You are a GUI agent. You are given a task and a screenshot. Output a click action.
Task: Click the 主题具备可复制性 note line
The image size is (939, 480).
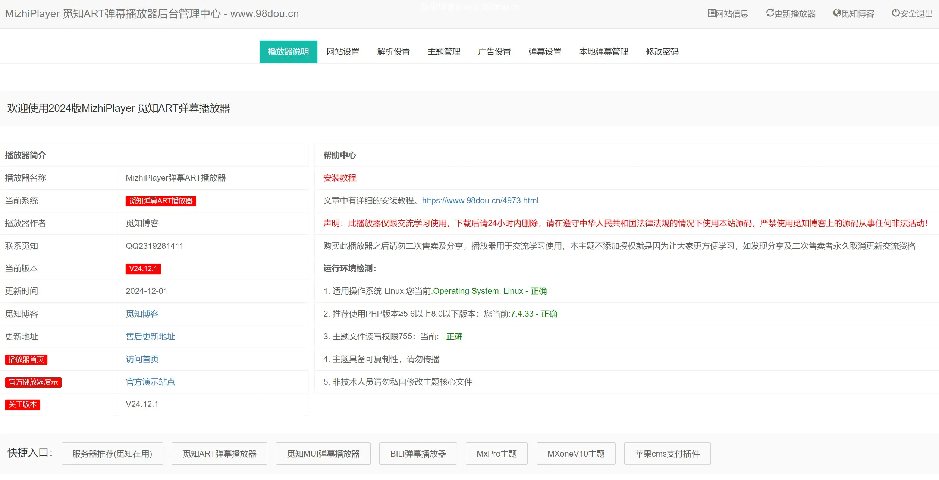click(x=381, y=359)
